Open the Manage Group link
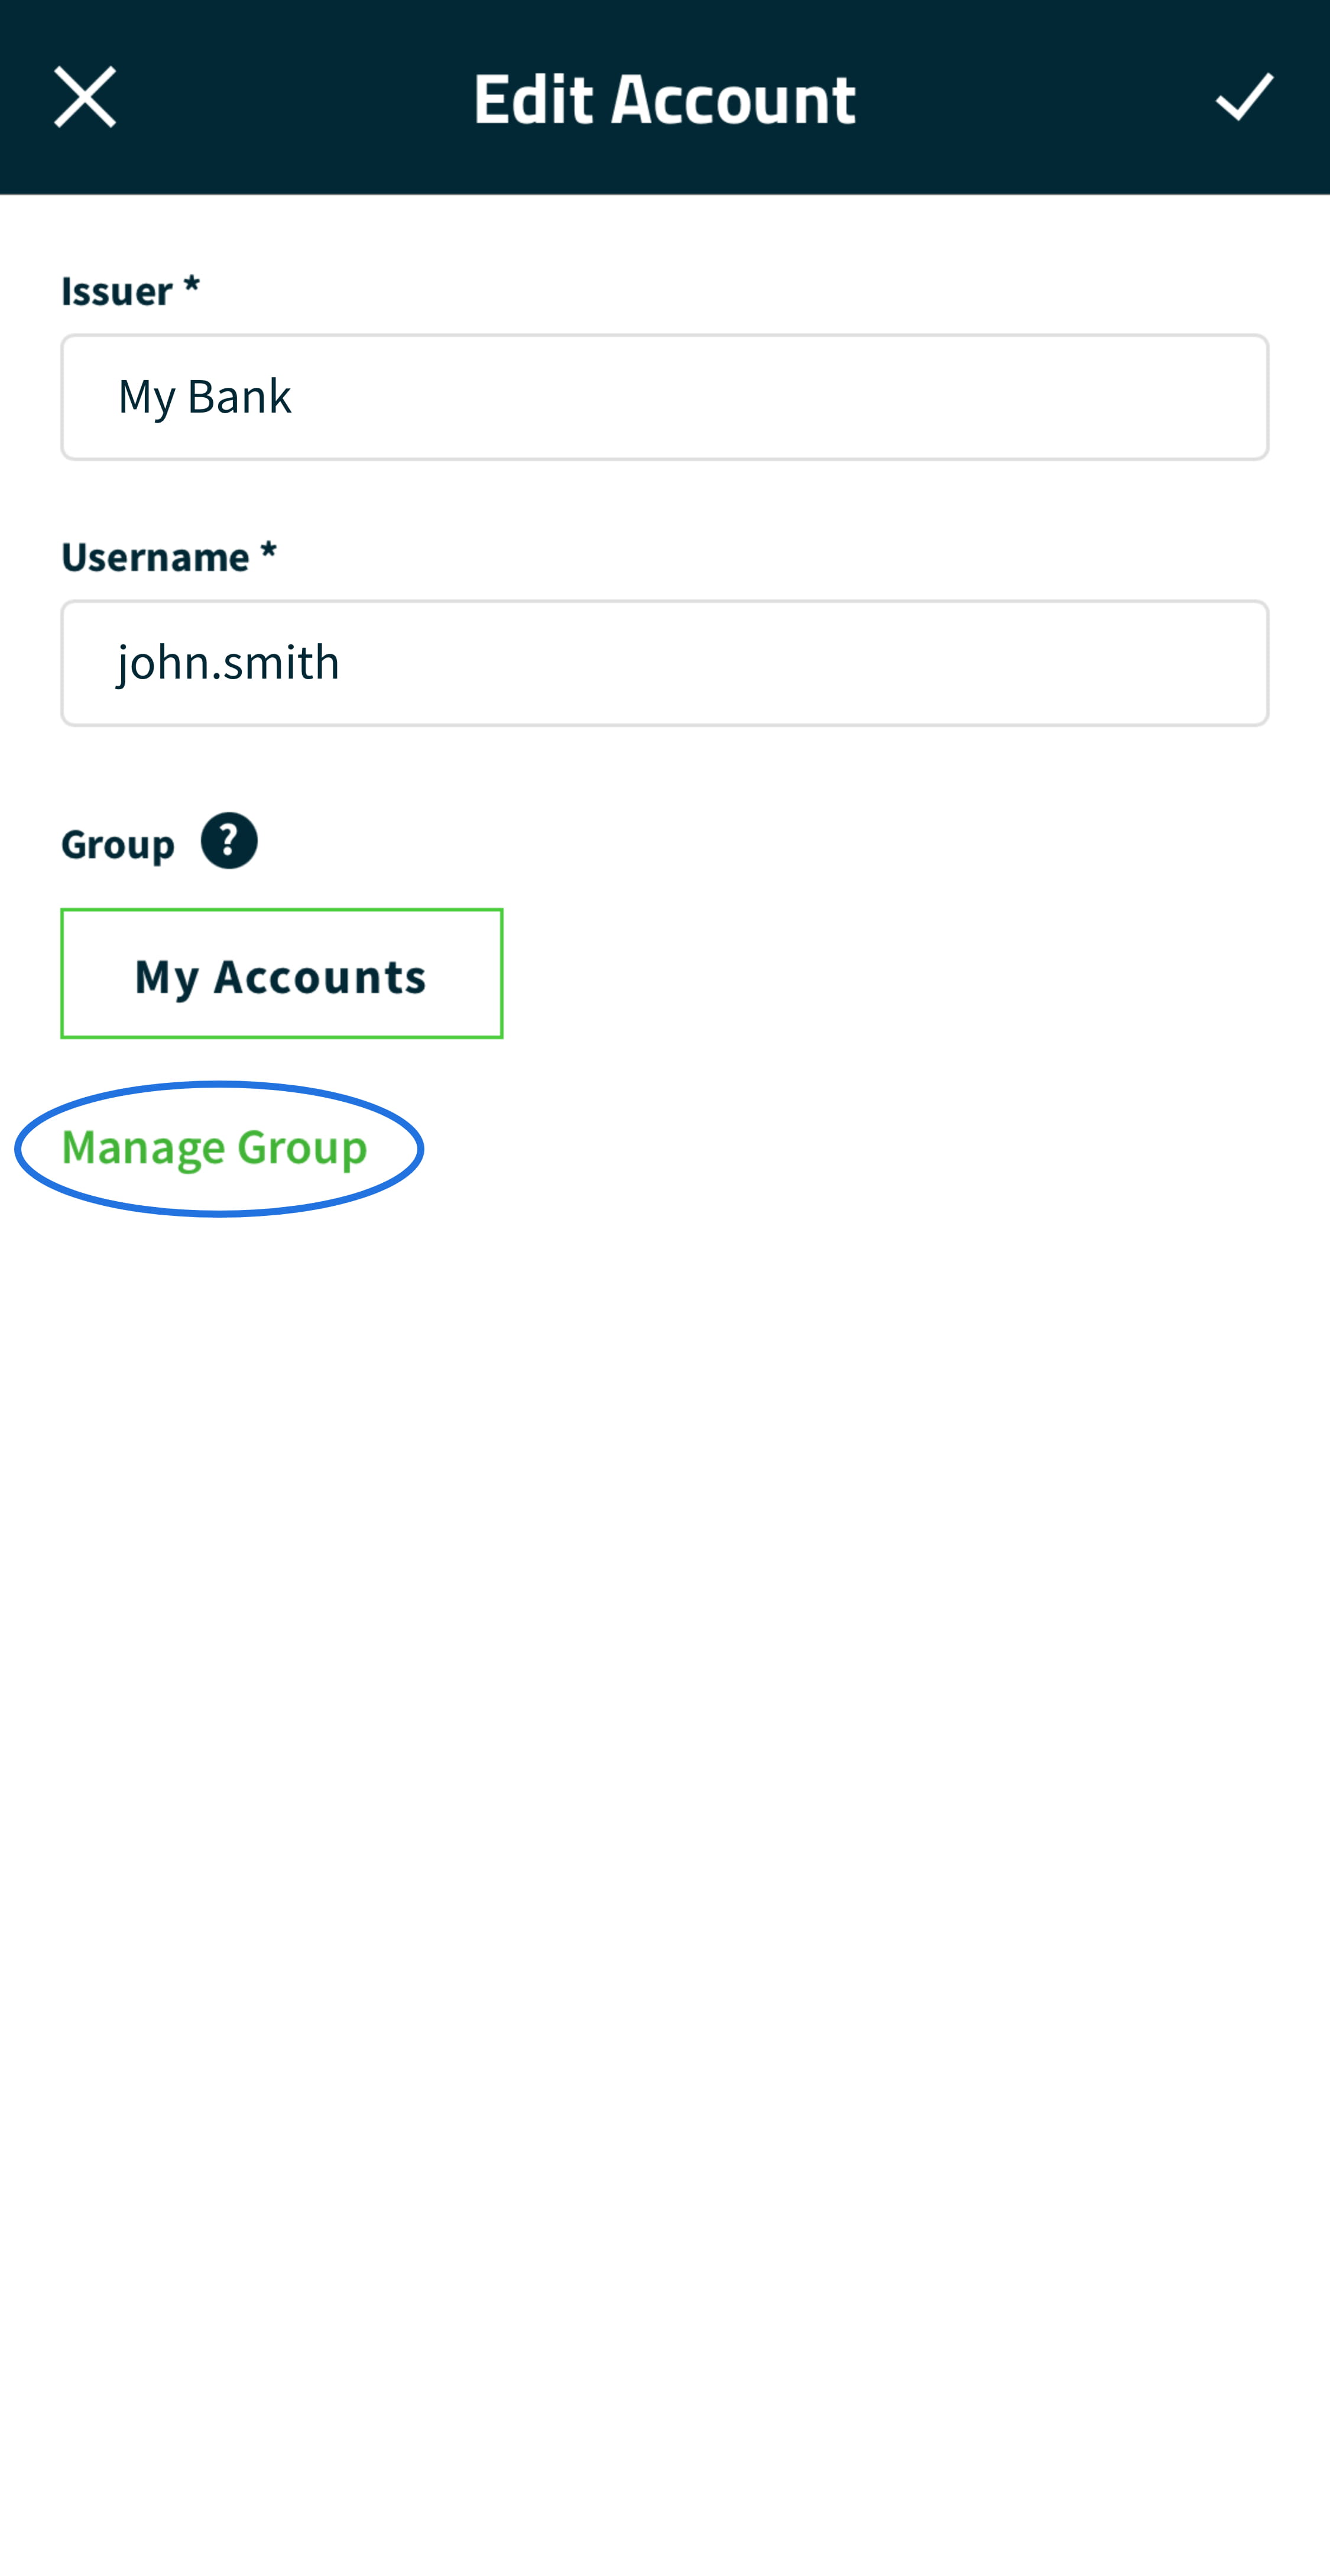This screenshot has width=1330, height=2576. click(x=215, y=1148)
